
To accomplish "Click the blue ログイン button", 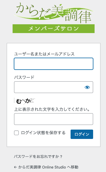I will point(82,134).
